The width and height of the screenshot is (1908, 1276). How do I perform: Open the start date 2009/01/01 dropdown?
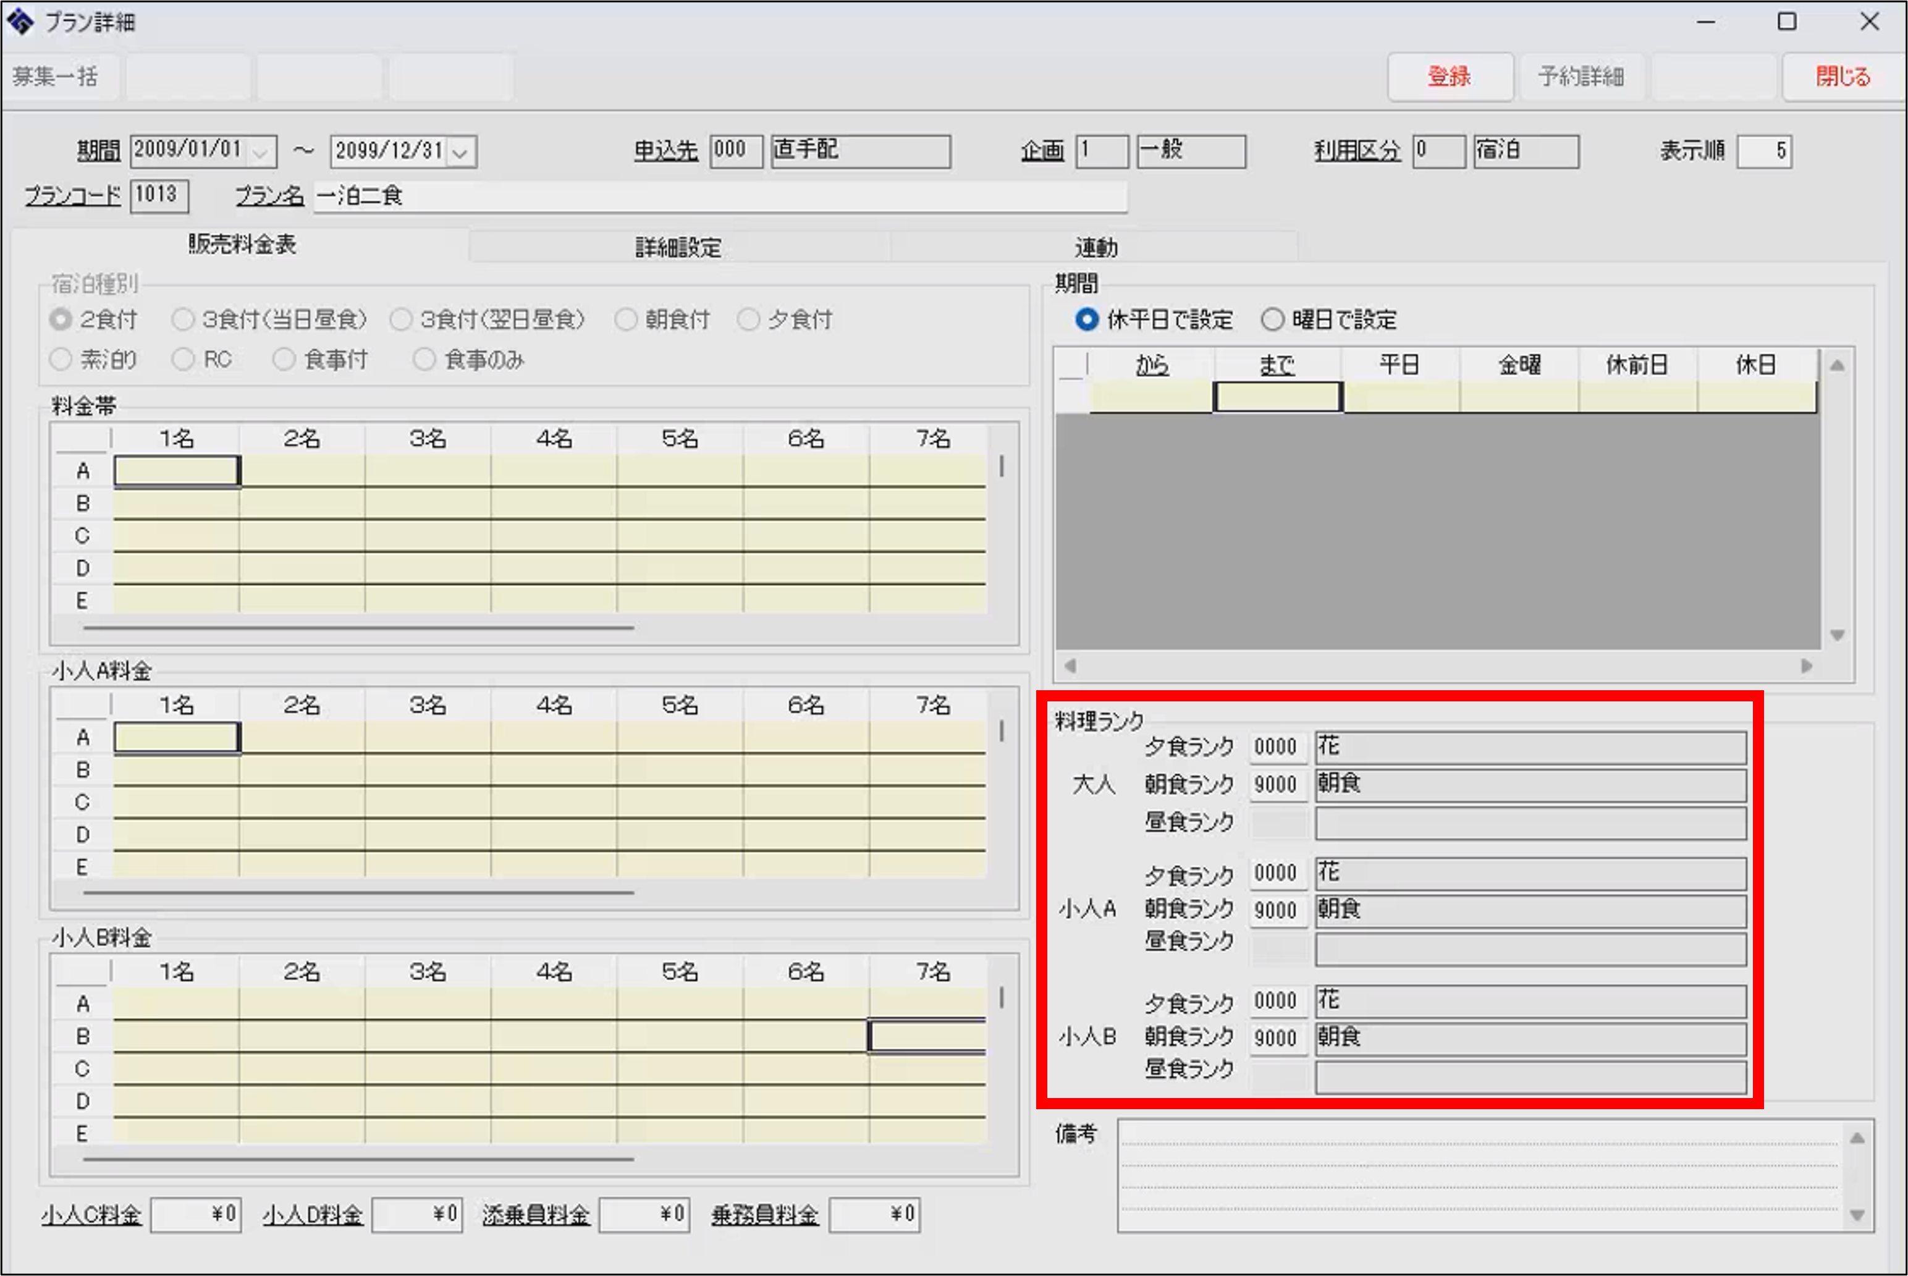pos(260,152)
